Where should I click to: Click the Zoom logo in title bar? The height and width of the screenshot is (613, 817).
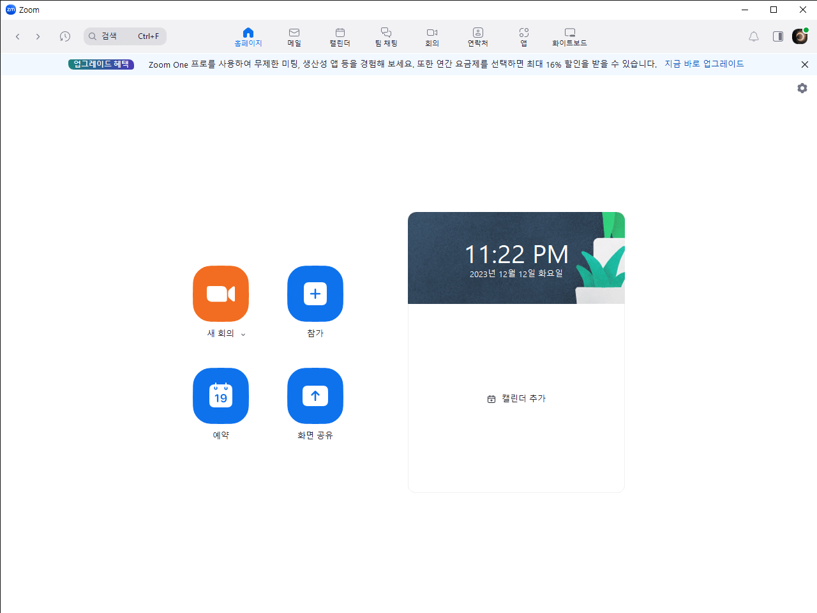point(10,10)
